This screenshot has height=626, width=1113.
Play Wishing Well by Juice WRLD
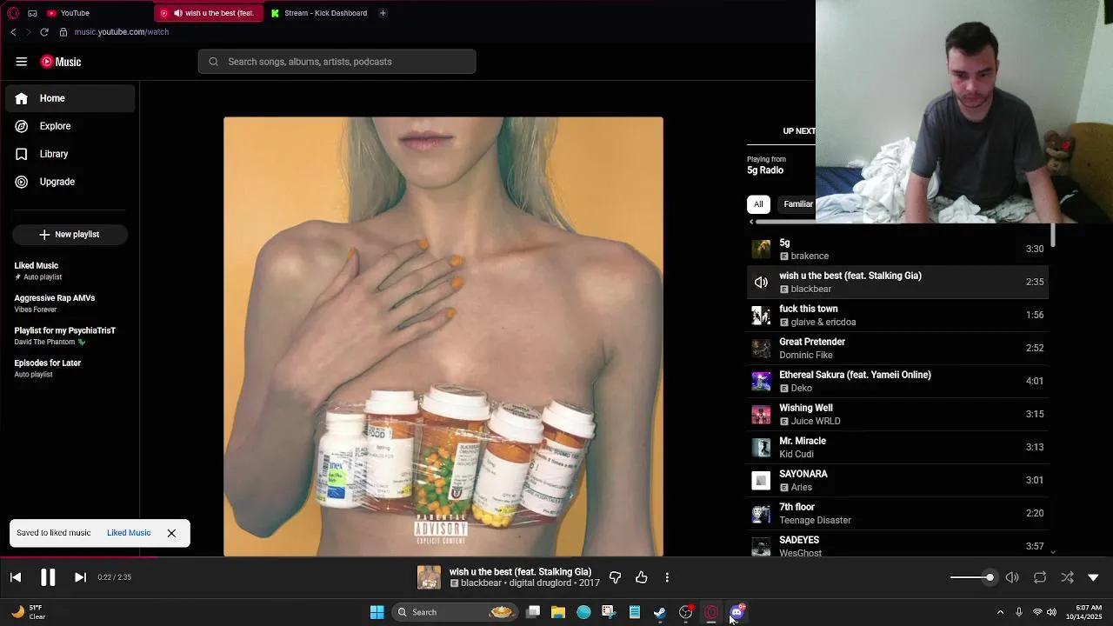click(x=897, y=414)
